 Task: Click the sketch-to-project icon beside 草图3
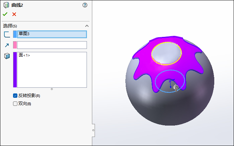click(x=7, y=34)
